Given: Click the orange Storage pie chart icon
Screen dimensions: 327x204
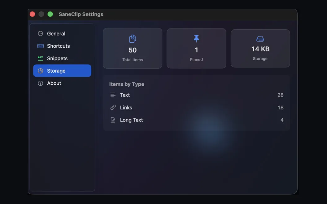Looking at the screenshot, I should click(x=41, y=71).
